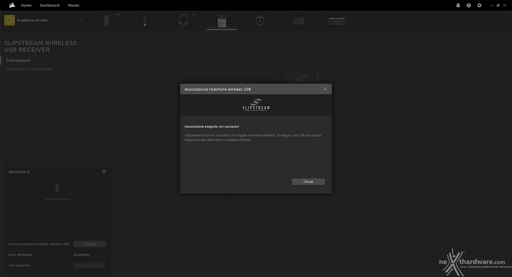
Task: Click the Corsair sails logo
Action: point(12,5)
